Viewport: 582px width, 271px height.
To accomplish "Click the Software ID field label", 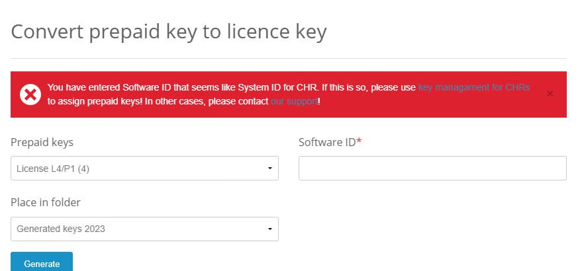I will click(327, 142).
